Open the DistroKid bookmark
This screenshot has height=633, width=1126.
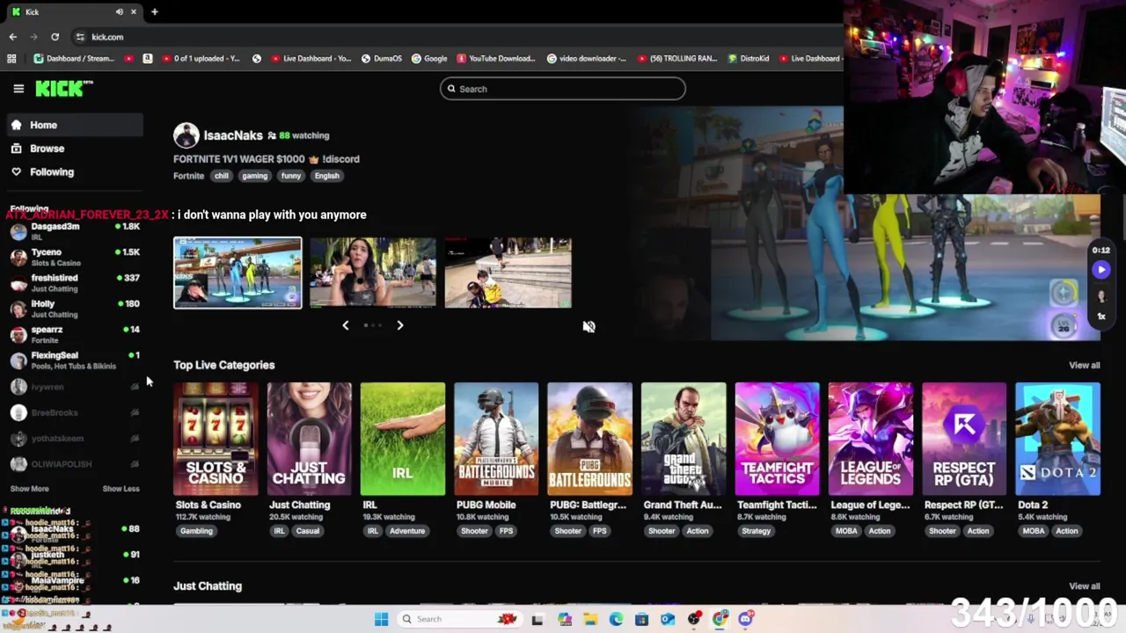coord(749,58)
